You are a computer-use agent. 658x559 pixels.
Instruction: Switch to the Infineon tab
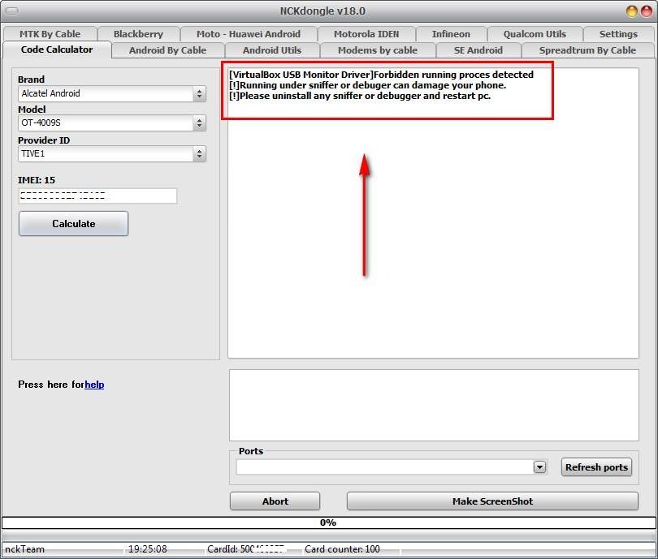[x=451, y=34]
